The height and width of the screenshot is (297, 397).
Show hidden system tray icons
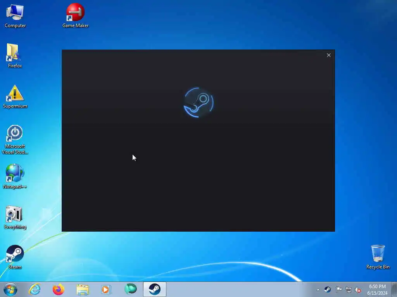pos(318,290)
